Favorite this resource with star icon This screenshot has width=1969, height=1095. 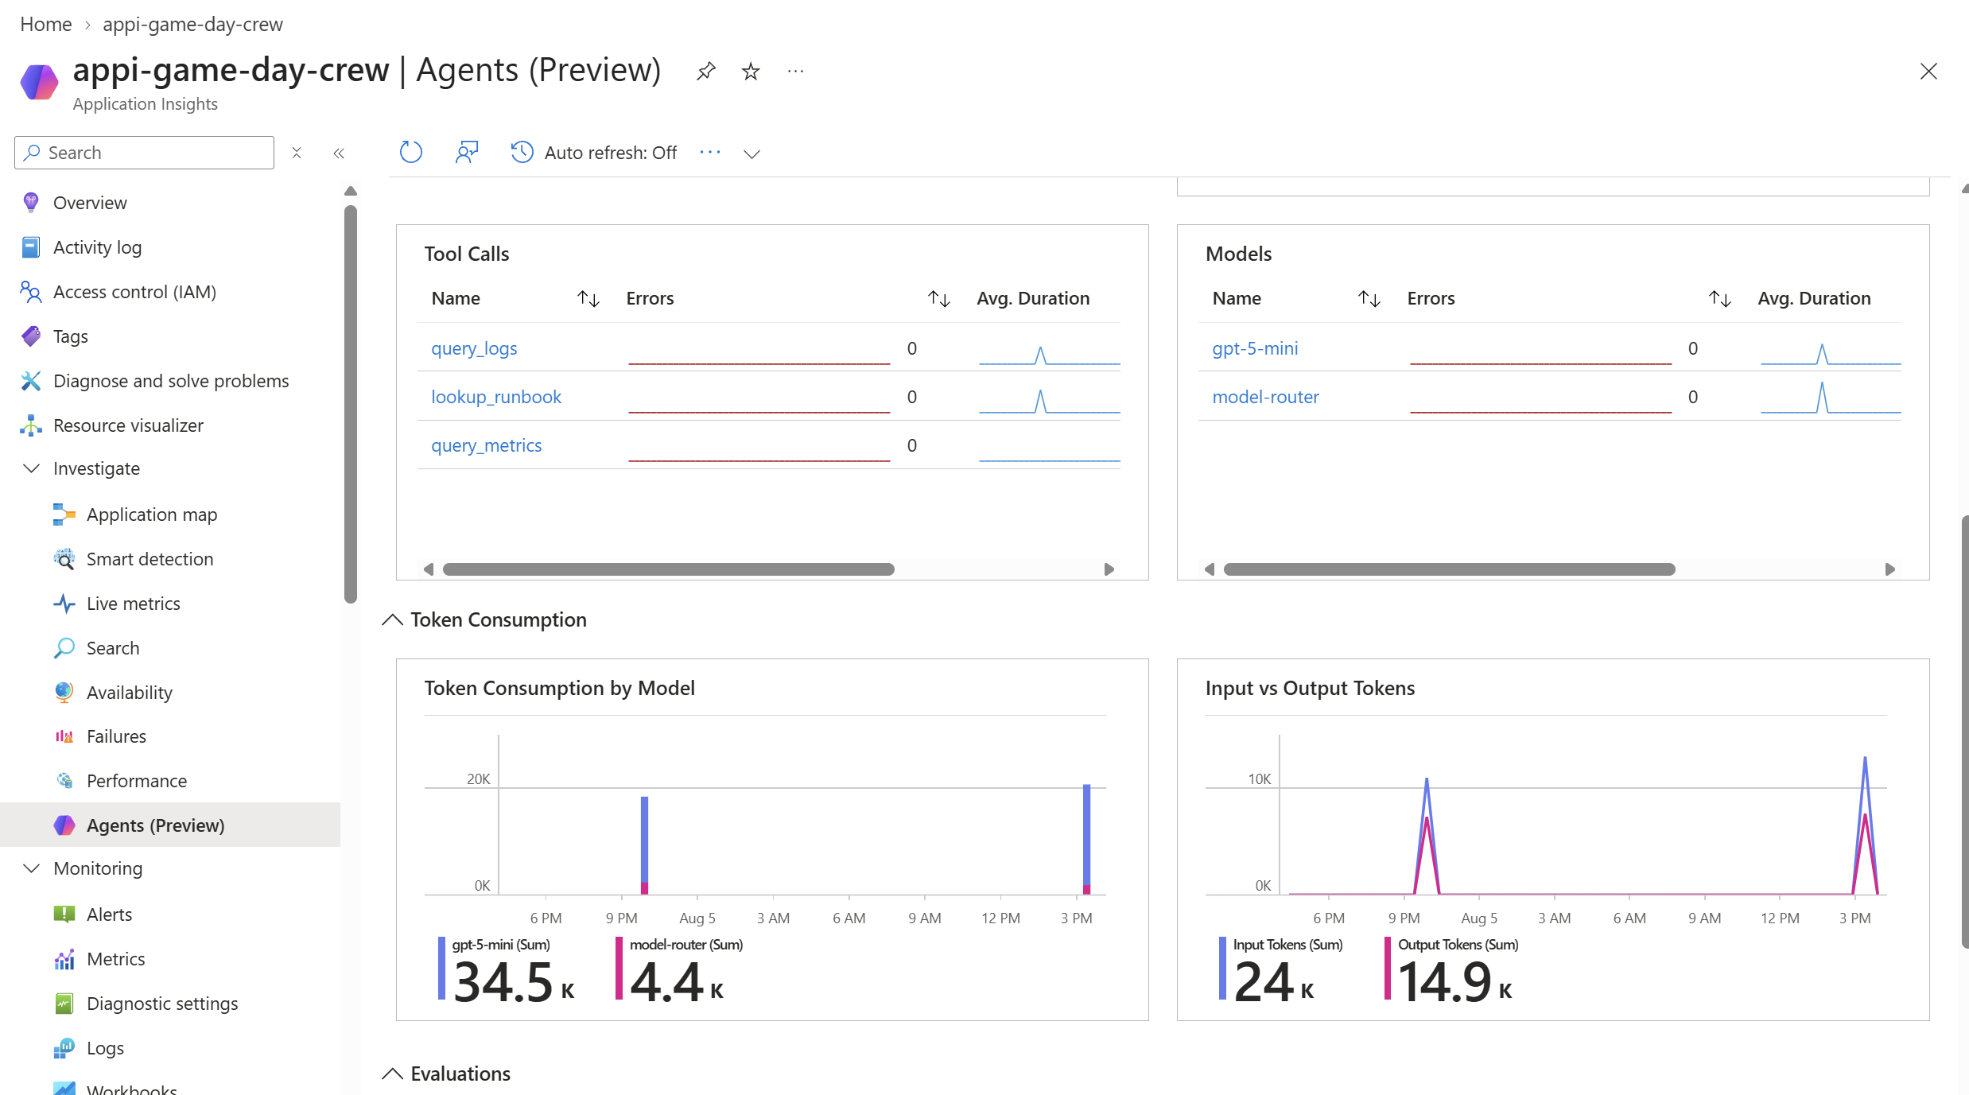tap(751, 72)
